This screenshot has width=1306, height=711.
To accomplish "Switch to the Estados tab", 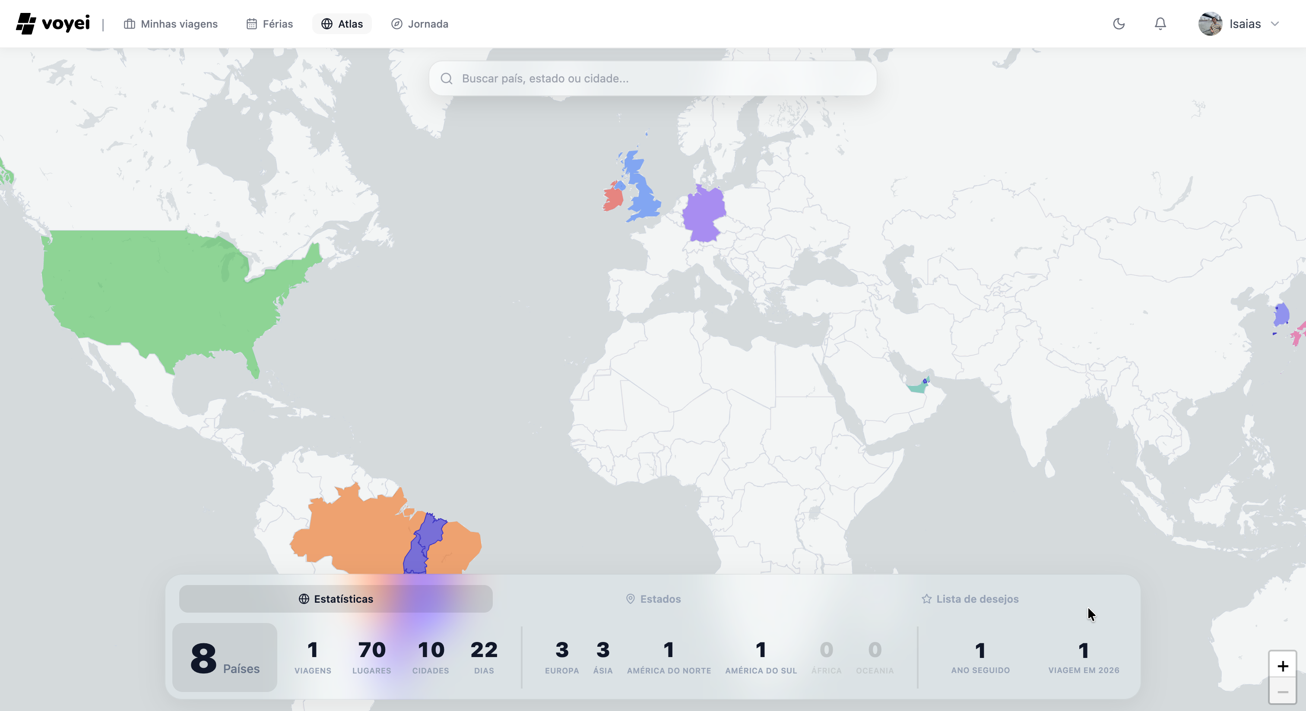I will (x=653, y=599).
